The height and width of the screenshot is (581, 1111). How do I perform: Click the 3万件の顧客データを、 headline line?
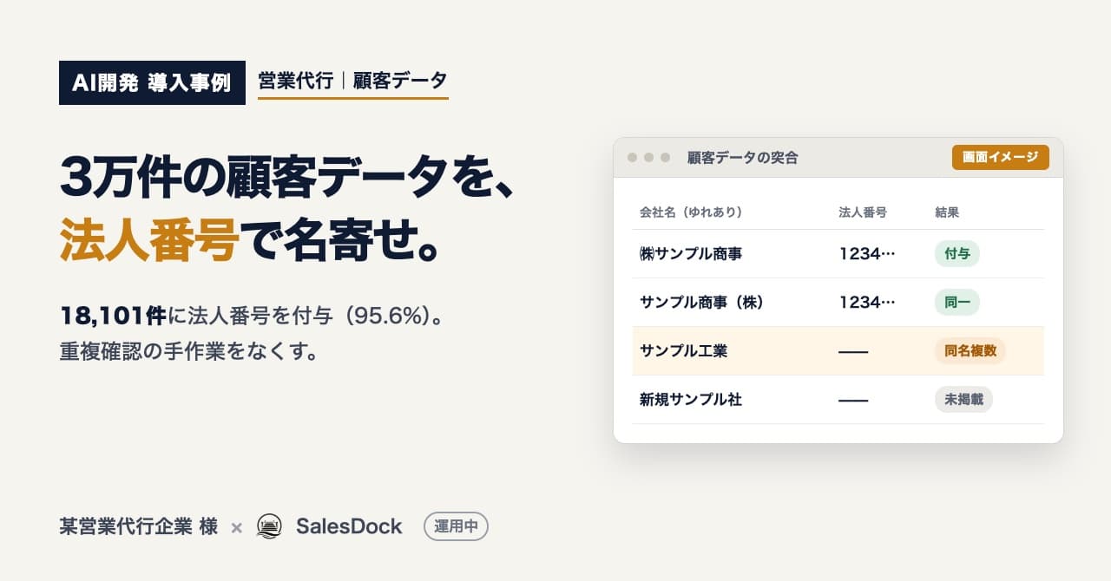[x=290, y=177]
